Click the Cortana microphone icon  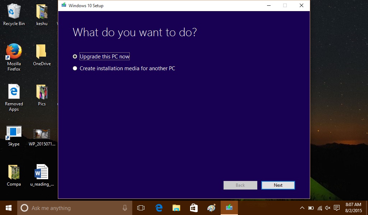tap(125, 208)
